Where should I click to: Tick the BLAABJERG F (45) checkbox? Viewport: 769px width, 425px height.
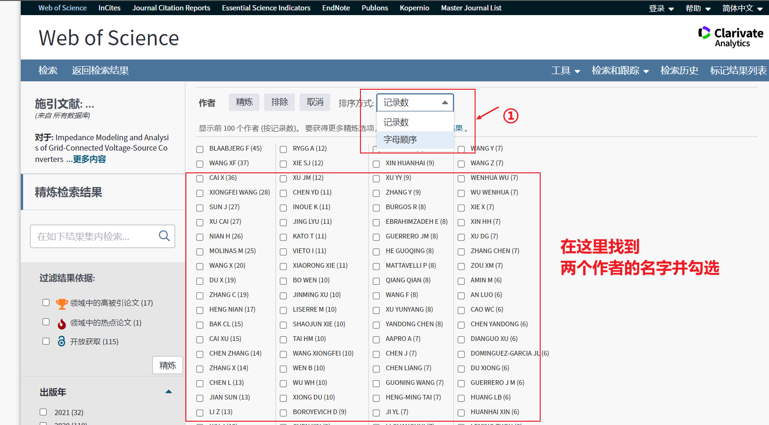coord(200,149)
